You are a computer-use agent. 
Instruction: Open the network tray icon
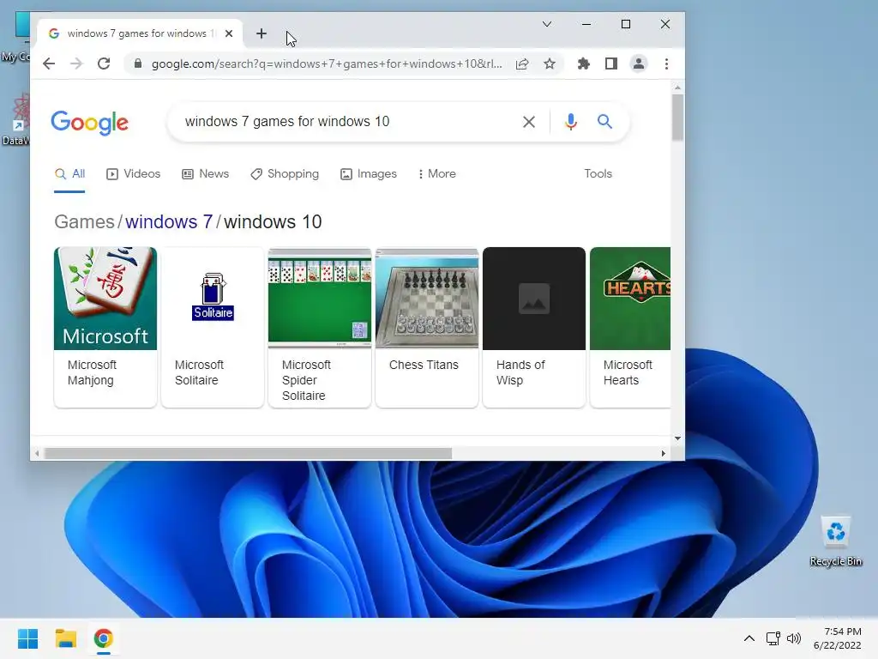(x=773, y=638)
